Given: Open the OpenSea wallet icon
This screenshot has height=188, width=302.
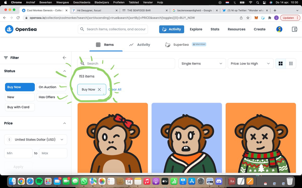Looking at the screenshot, I should point(294,29).
